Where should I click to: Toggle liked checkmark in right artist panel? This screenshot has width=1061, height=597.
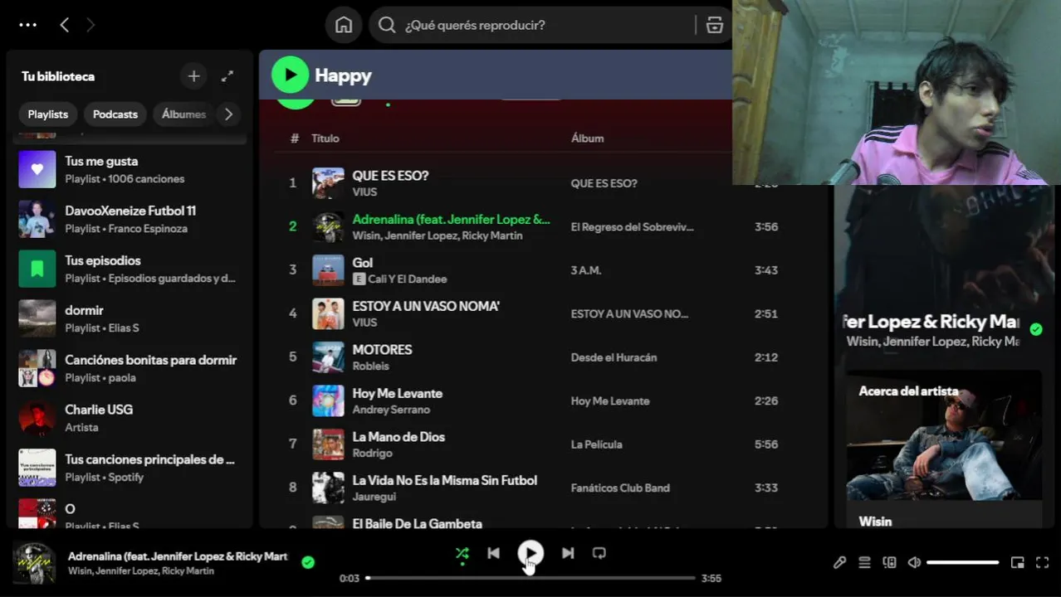1036,329
